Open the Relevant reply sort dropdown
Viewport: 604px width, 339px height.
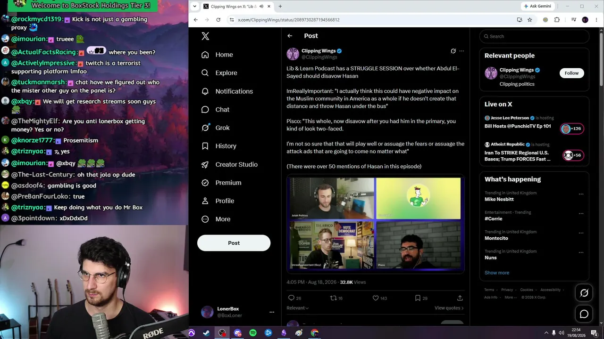(298, 308)
